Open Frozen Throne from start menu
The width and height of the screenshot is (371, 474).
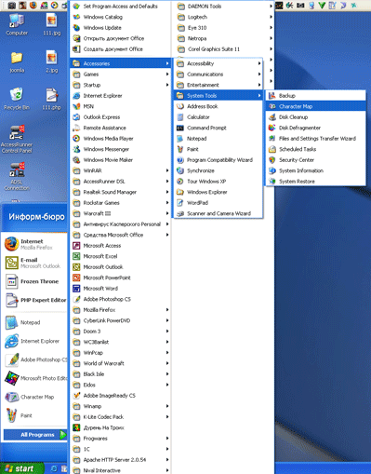34,281
